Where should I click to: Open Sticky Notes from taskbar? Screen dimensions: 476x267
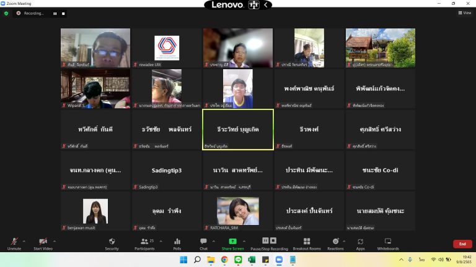click(265, 260)
